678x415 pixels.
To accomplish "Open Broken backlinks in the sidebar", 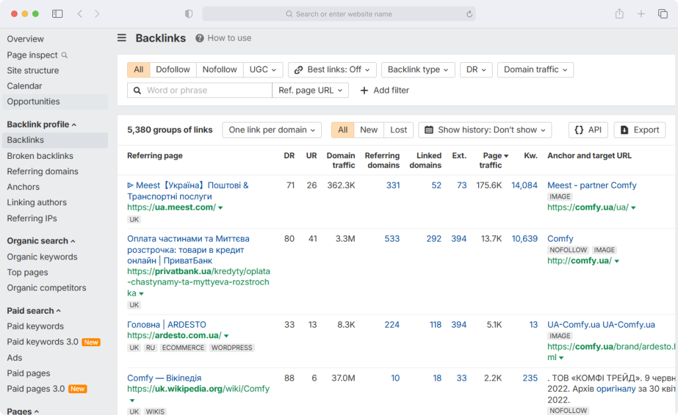I will point(40,156).
